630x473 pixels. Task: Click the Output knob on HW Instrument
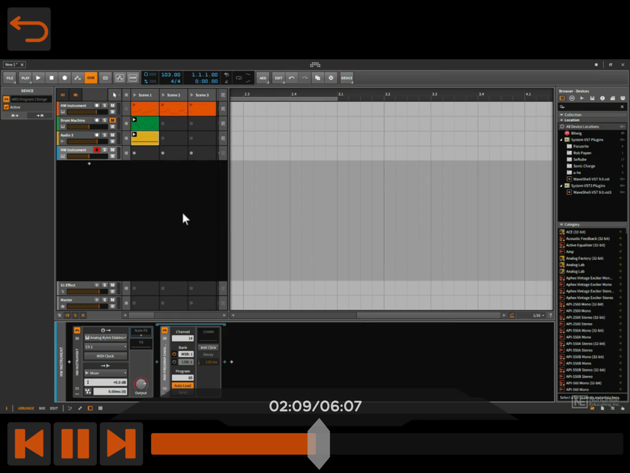point(140,383)
